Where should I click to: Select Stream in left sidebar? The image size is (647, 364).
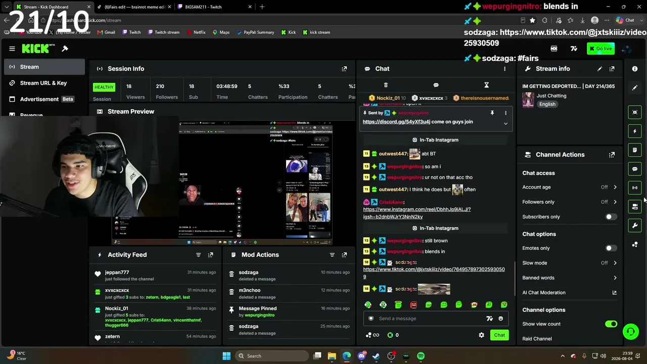(x=44, y=67)
